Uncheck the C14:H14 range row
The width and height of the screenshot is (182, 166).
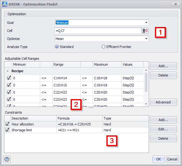tap(9, 78)
